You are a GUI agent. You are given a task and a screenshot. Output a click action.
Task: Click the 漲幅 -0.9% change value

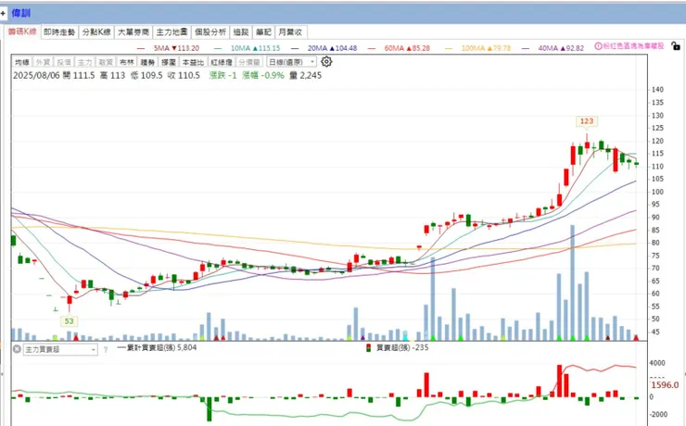pos(263,75)
